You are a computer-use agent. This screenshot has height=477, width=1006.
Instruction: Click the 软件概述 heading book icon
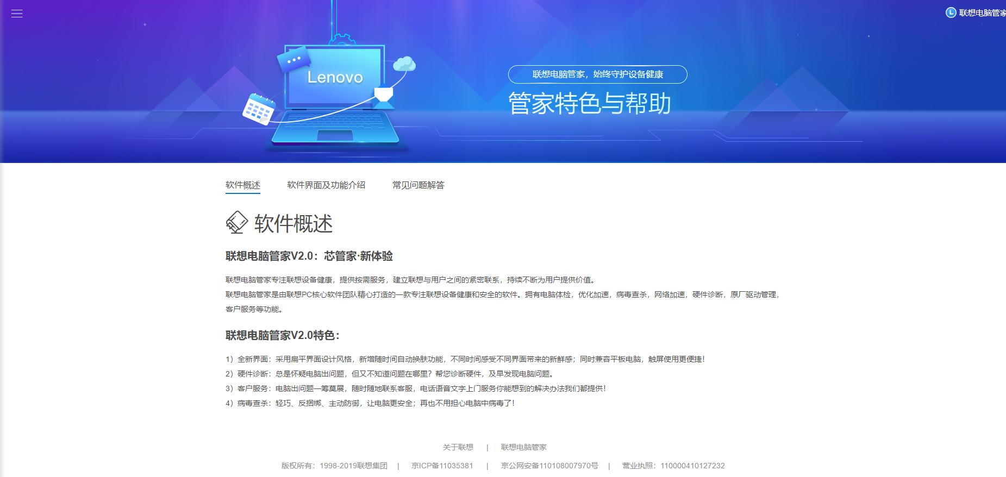237,223
